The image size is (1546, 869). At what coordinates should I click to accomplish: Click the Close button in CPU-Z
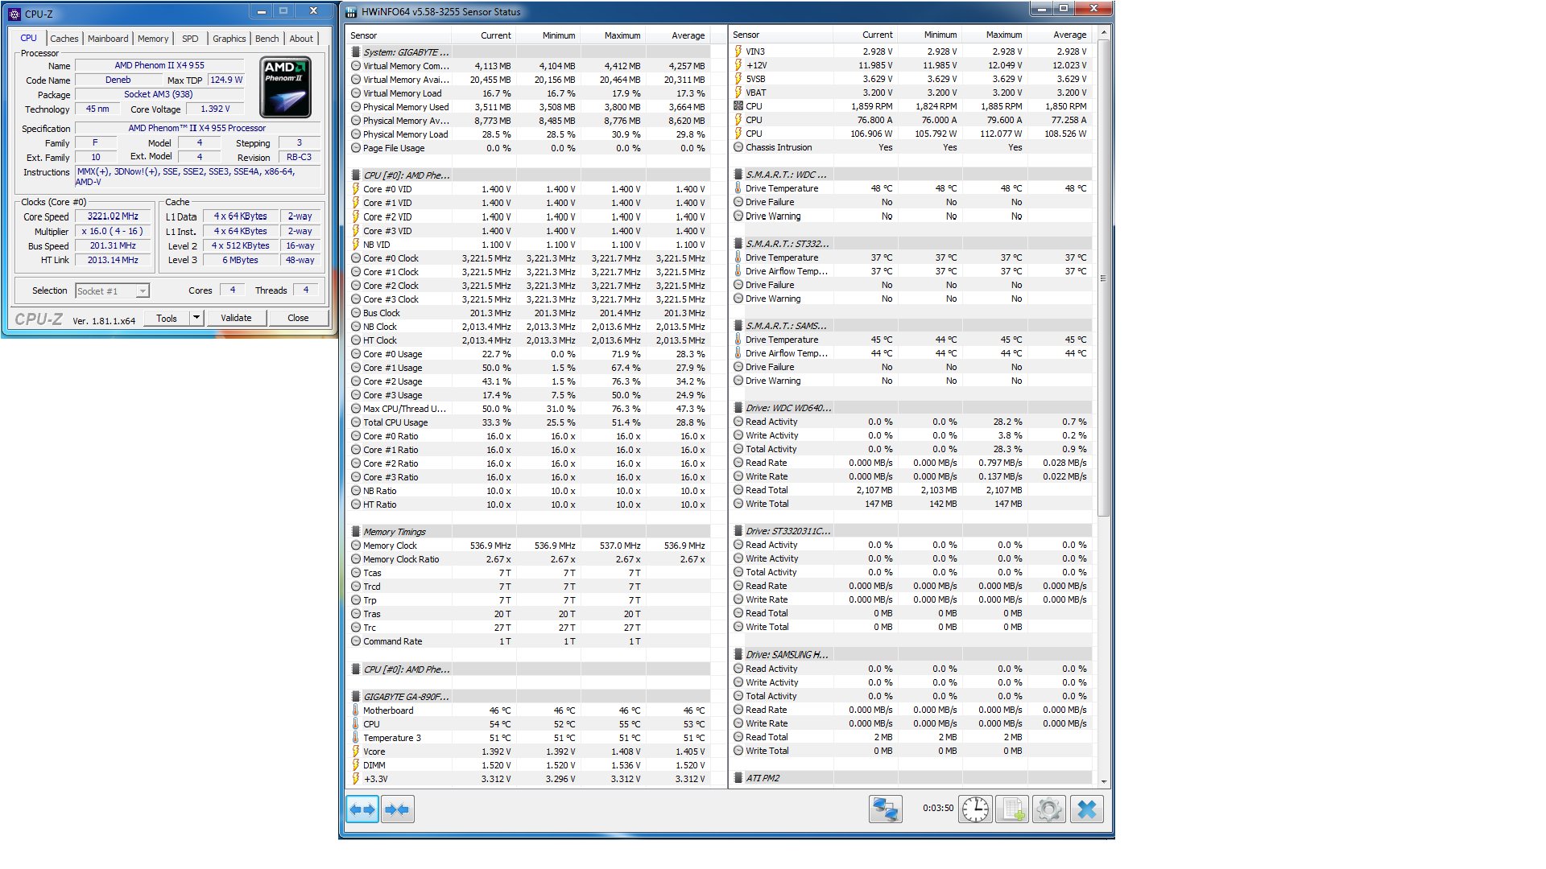click(298, 318)
